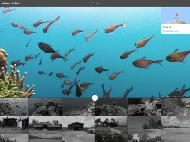The width and height of the screenshot is (190, 142).
Task: Open the small island tree on beach thumbnail
Action: pyautogui.click(x=144, y=125)
